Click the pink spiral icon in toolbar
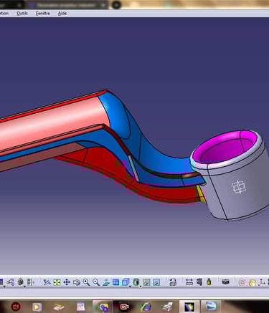The image size is (269, 313). click(242, 283)
